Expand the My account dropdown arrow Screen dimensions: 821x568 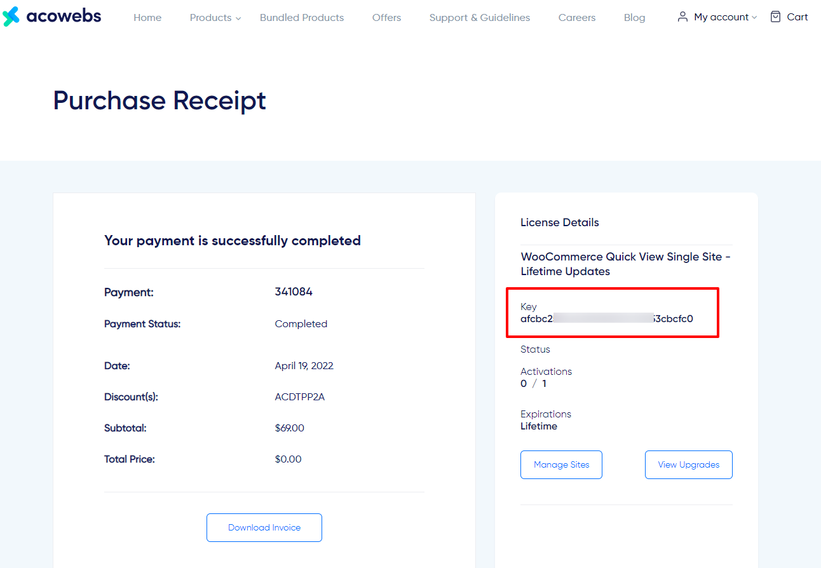[754, 18]
